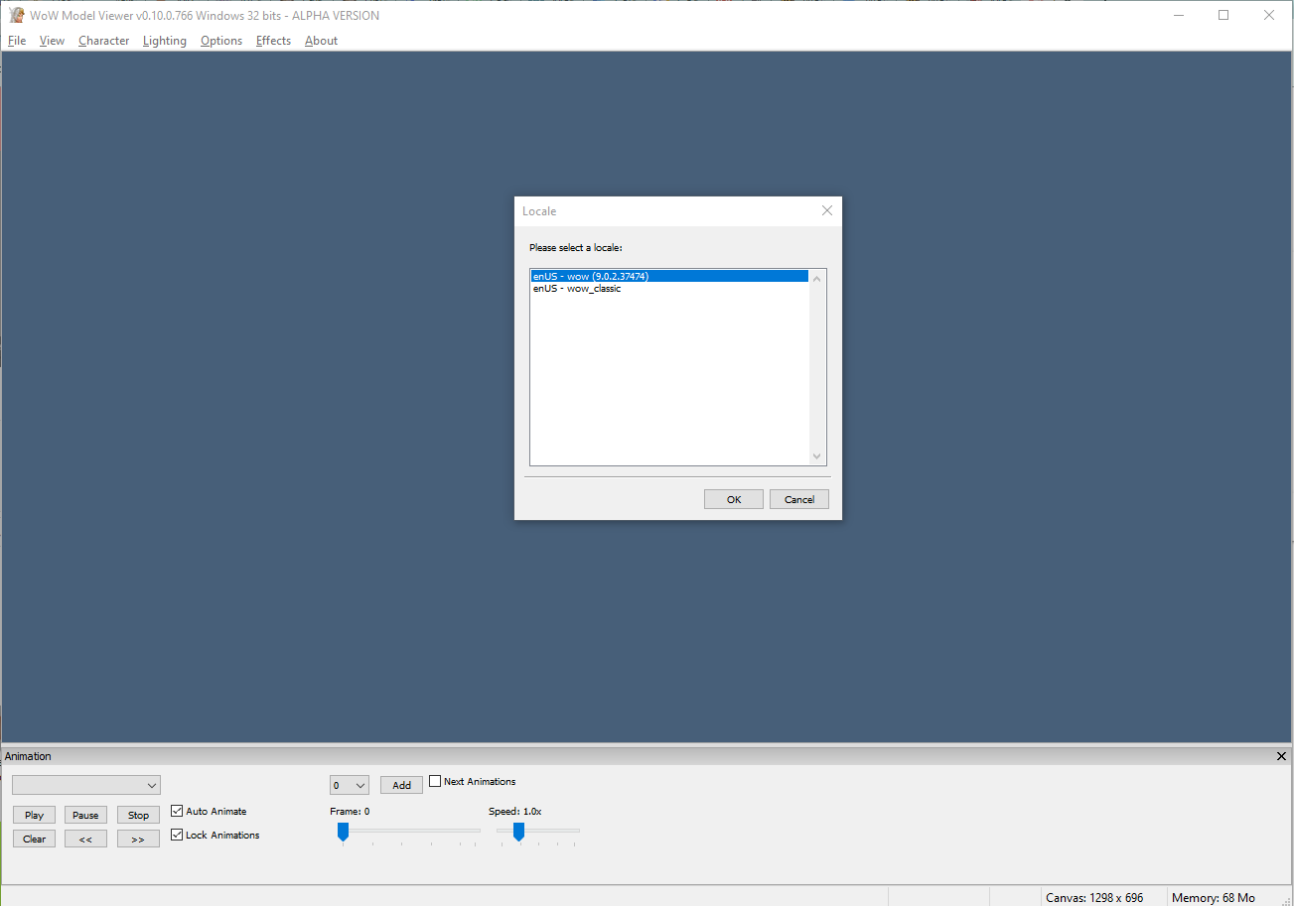The image size is (1294, 906).
Task: Click the forward >> animation button
Action: [x=138, y=839]
